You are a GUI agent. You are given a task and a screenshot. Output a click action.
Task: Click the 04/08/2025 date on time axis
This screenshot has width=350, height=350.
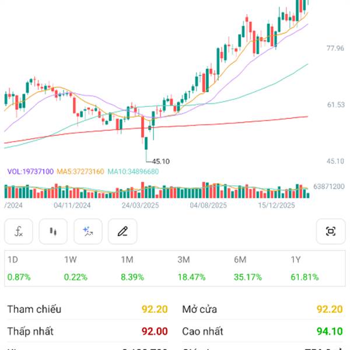pos(209,205)
